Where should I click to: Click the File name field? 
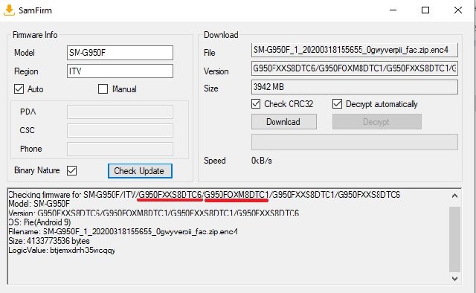click(354, 50)
